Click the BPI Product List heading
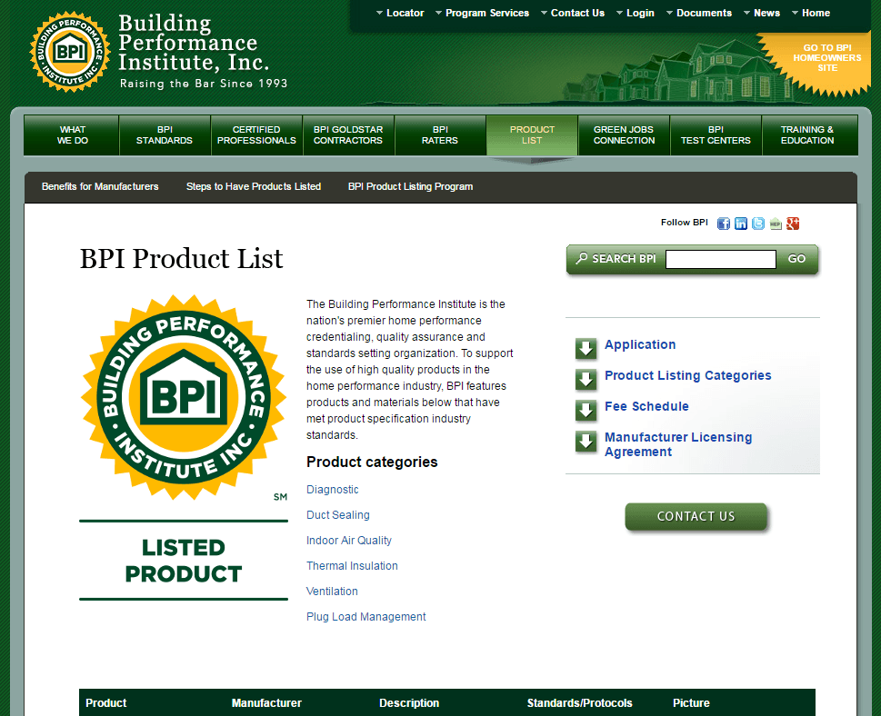Viewport: 881px width, 716px height. point(181,259)
